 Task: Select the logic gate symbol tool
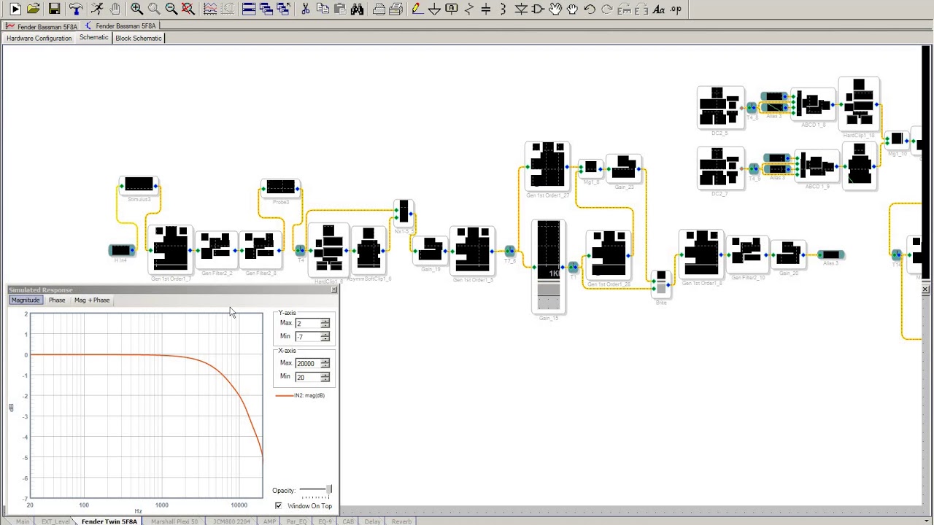click(538, 9)
